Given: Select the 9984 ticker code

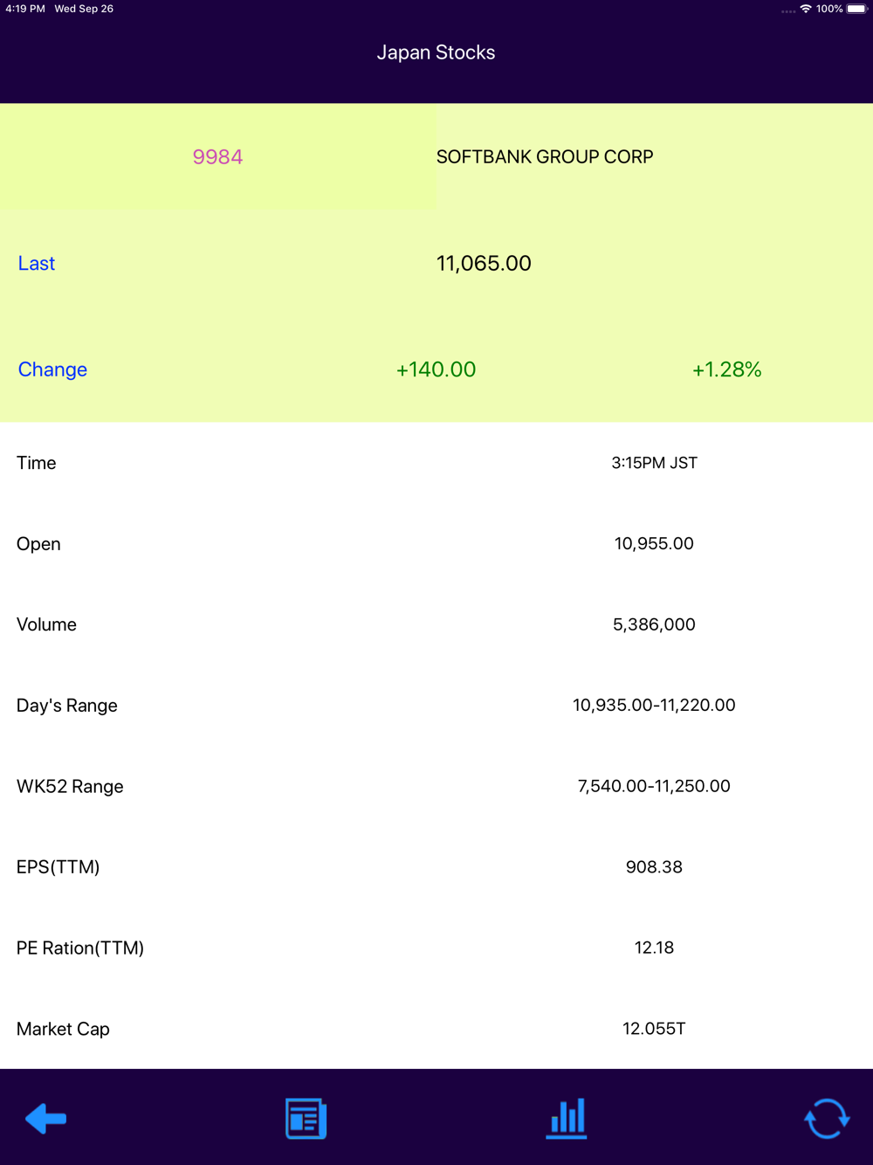Looking at the screenshot, I should tap(217, 157).
